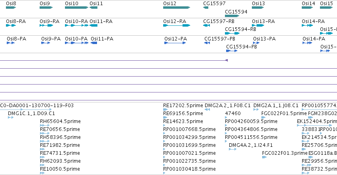337x175 pixels.
Task: Click the RH65604.5prime EST
Action: coord(45,125)
